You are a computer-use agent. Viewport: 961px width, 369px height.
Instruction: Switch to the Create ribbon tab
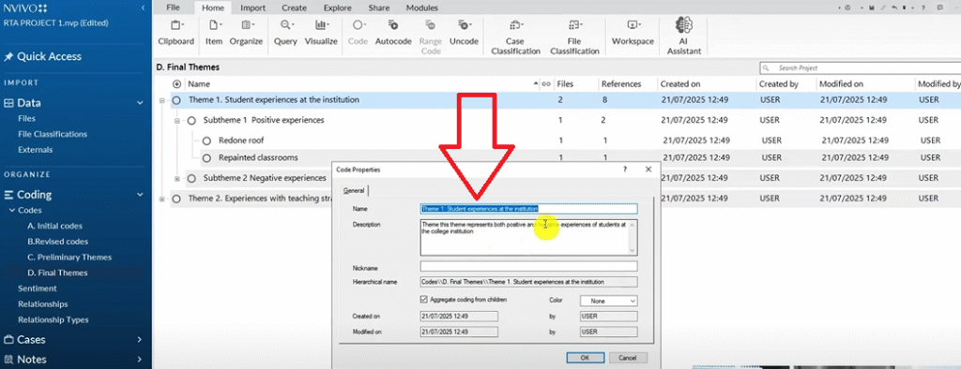(x=294, y=7)
